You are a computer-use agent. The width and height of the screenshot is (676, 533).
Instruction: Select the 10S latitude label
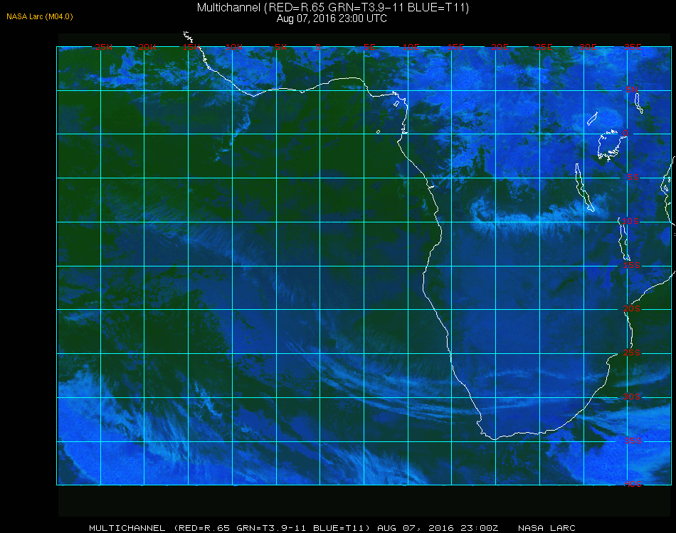pos(630,221)
